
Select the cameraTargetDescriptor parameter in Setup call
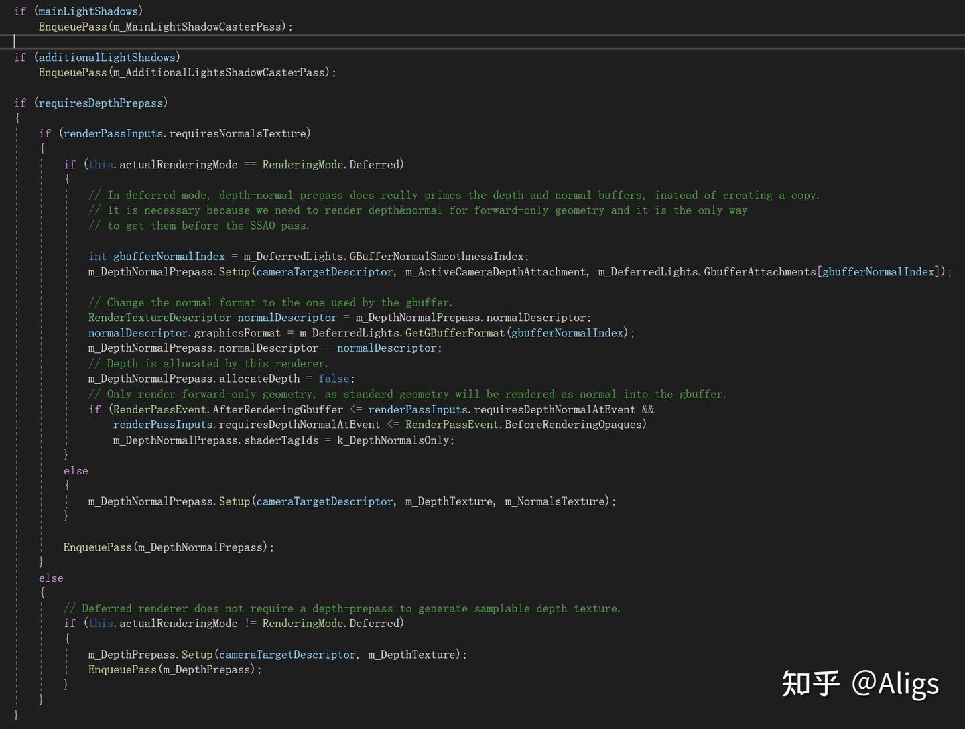324,271
